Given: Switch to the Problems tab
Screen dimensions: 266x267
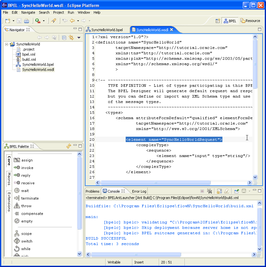Looking at the screenshot, I should (92, 191).
